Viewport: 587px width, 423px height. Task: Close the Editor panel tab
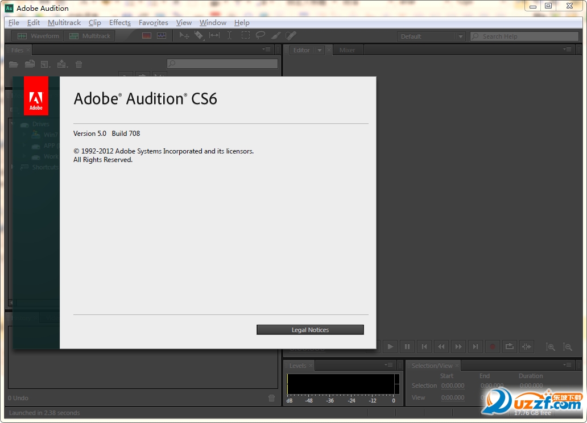329,50
